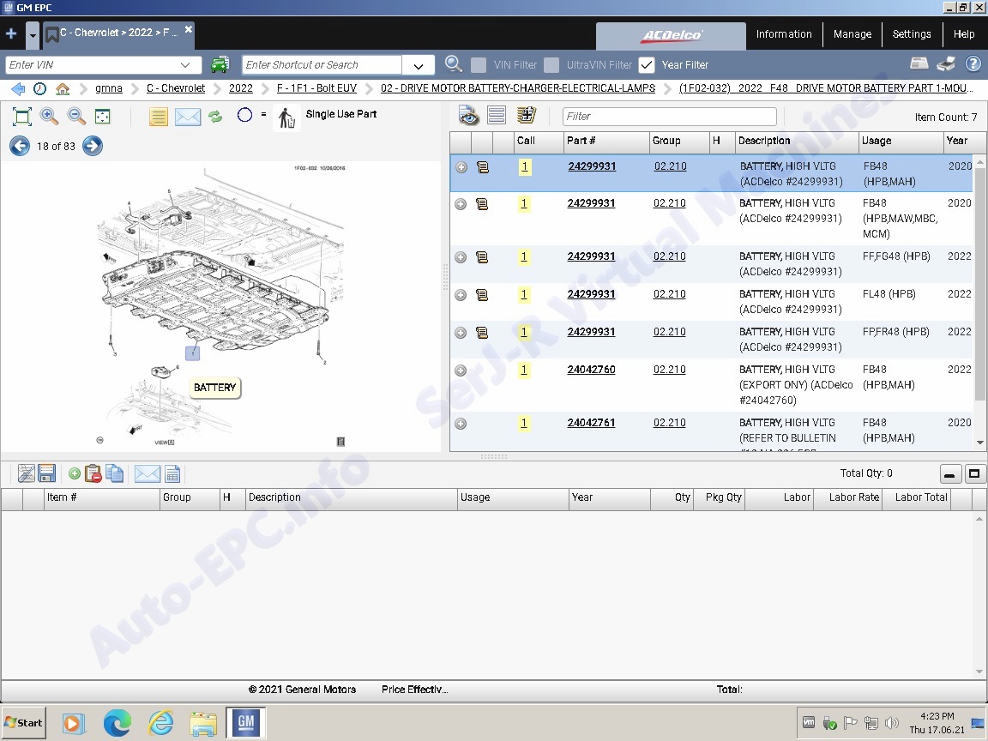Open vehicle search car icon

pyautogui.click(x=220, y=65)
